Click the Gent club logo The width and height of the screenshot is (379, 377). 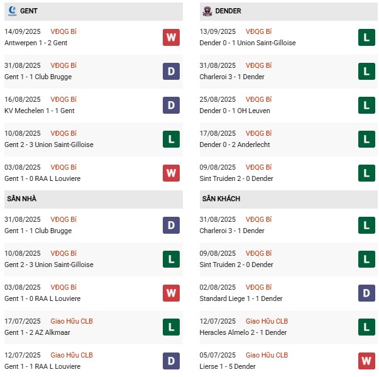(13, 11)
